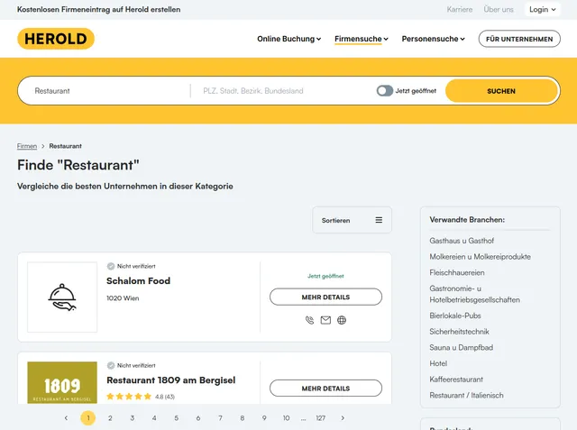Screen dimensions: 577x430
Task: Expand the Personensuche menu
Action: click(433, 39)
